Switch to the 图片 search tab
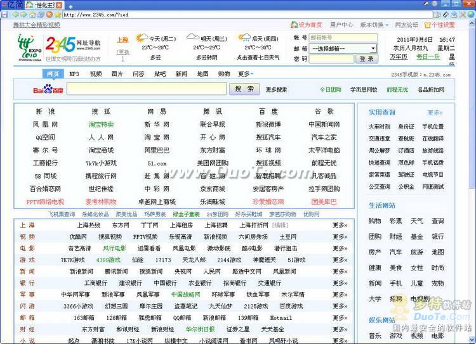Image resolution: width=476 pixels, height=344 pixels. tap(117, 73)
